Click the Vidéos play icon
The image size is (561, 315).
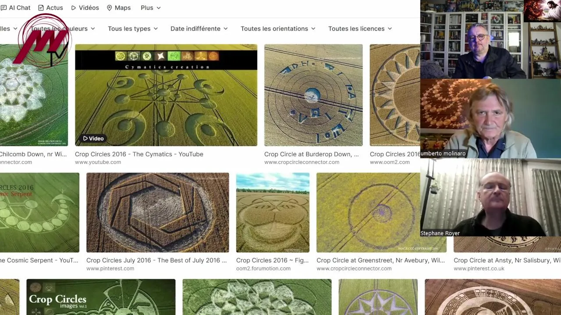74,8
